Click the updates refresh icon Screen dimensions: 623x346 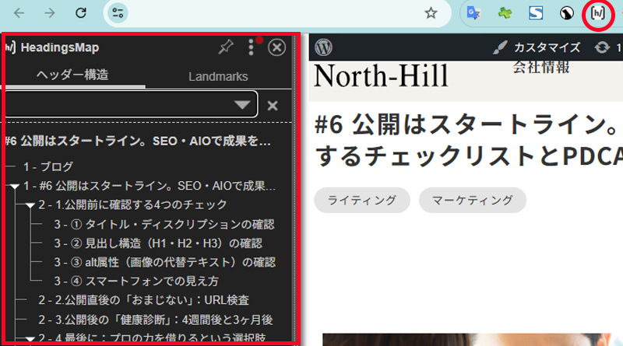[602, 47]
